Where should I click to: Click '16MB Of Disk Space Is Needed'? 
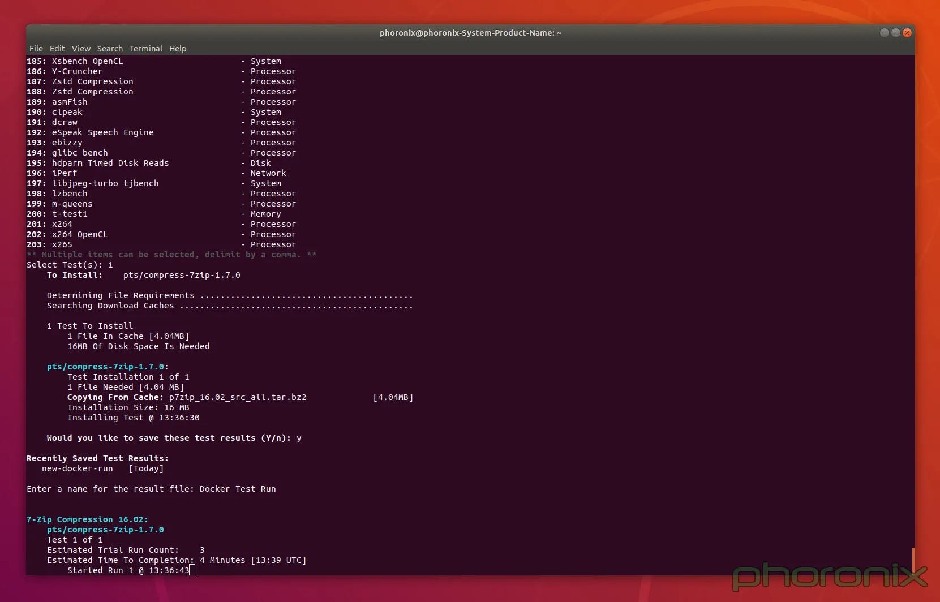pyautogui.click(x=139, y=346)
